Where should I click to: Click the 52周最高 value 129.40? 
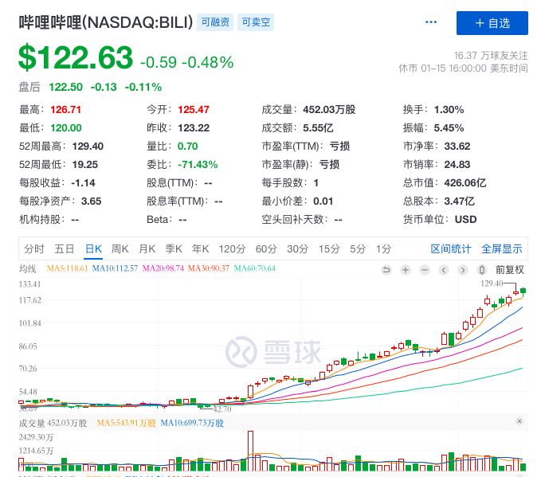coord(88,147)
